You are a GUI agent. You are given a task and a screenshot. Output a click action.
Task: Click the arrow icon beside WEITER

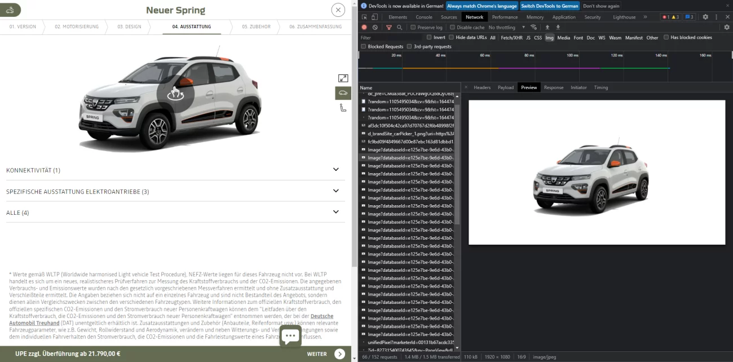pos(339,354)
